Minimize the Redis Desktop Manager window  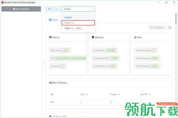pyautogui.click(x=159, y=2)
